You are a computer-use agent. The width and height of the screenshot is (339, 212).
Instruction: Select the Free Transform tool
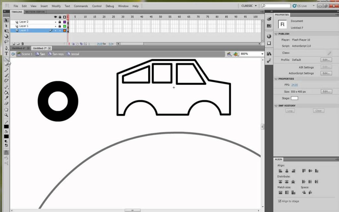(x=6, y=31)
